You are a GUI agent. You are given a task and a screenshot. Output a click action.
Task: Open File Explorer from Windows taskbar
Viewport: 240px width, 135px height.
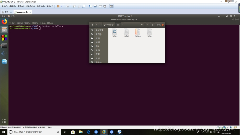pos(81,132)
